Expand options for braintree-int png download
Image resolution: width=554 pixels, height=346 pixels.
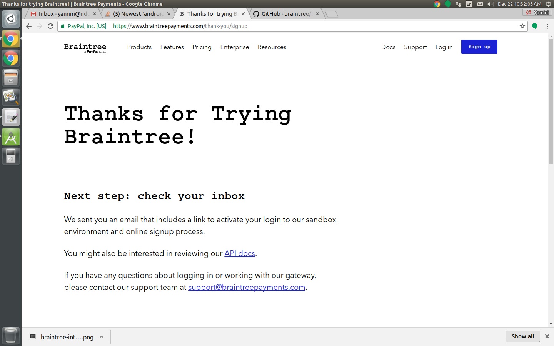[102, 337]
